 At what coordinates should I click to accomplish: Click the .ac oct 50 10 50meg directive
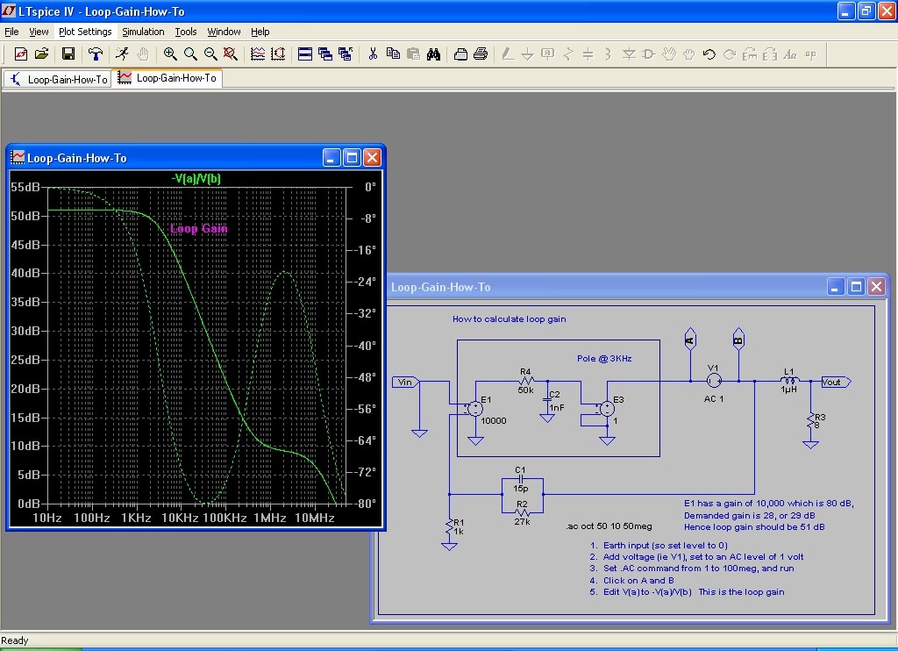(x=609, y=526)
